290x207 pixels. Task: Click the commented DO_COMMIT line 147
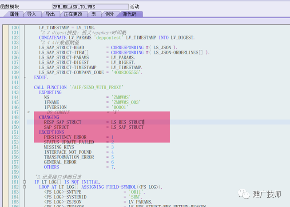(x=74, y=112)
